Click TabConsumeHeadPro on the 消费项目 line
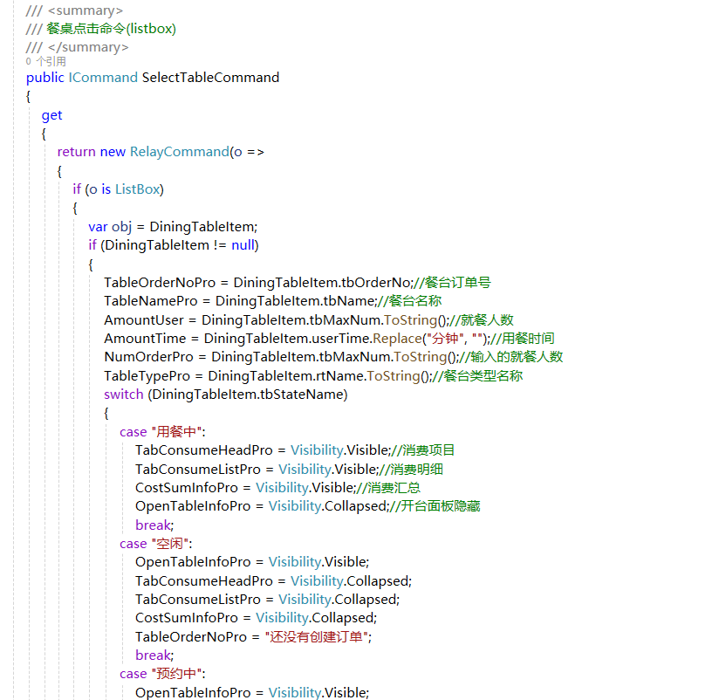Screen dimensions: 719x700 [x=204, y=450]
